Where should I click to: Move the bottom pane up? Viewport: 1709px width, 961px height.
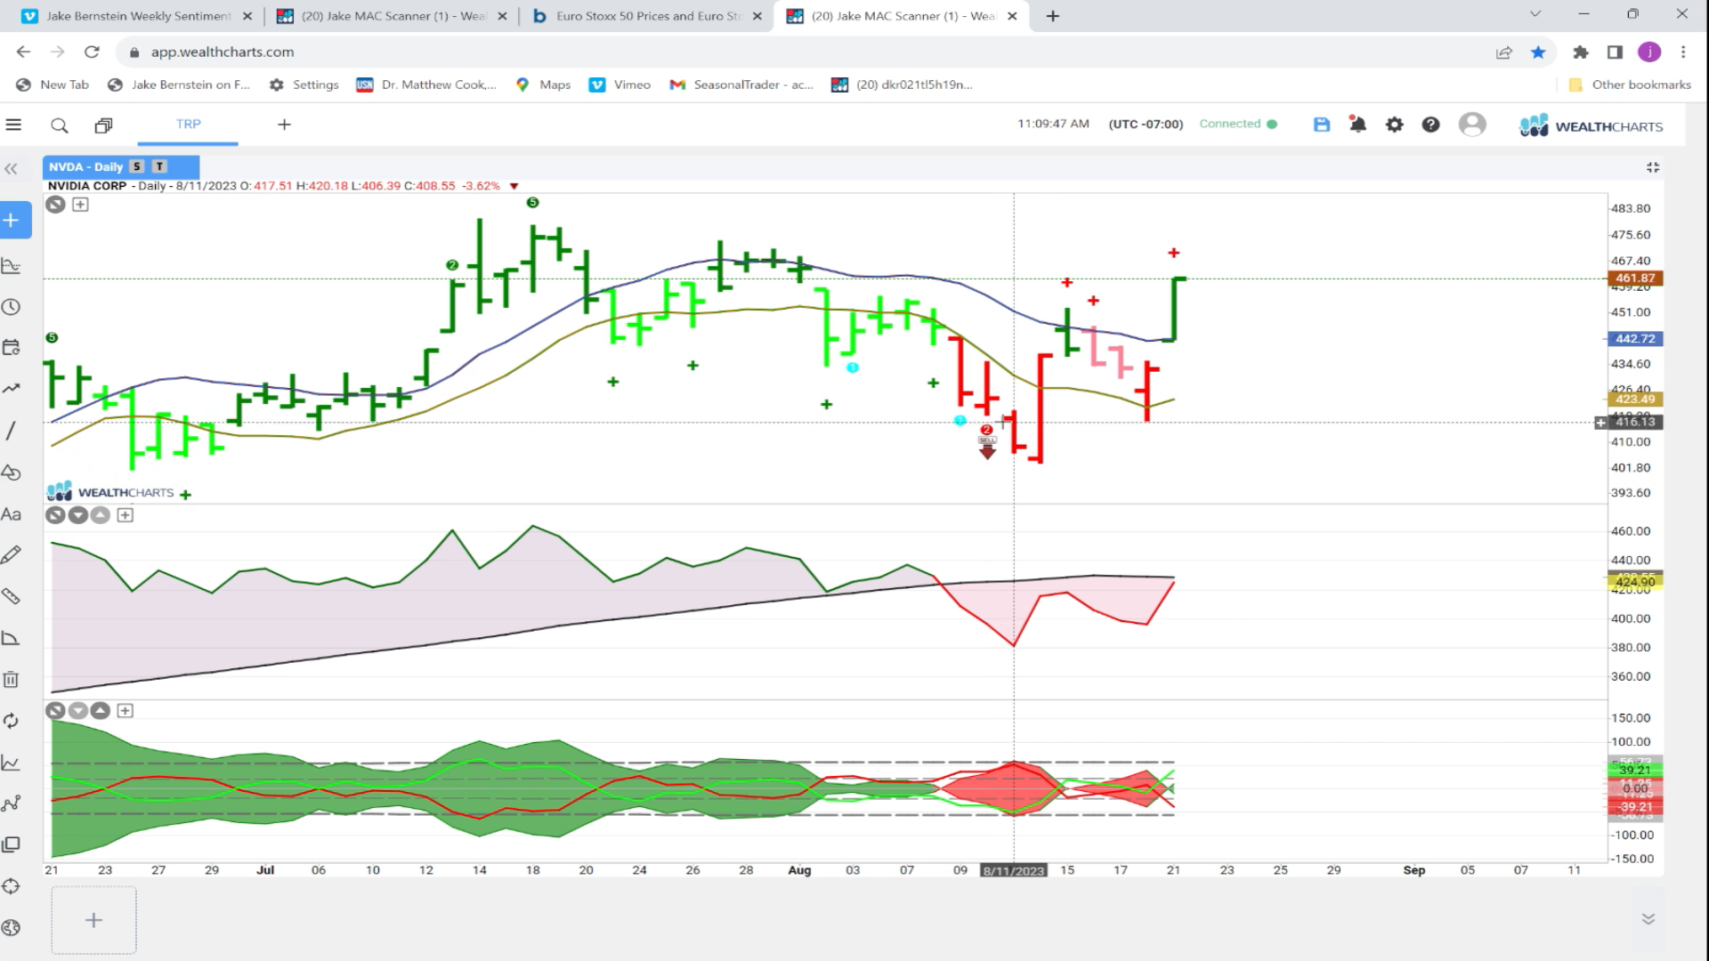click(x=101, y=711)
